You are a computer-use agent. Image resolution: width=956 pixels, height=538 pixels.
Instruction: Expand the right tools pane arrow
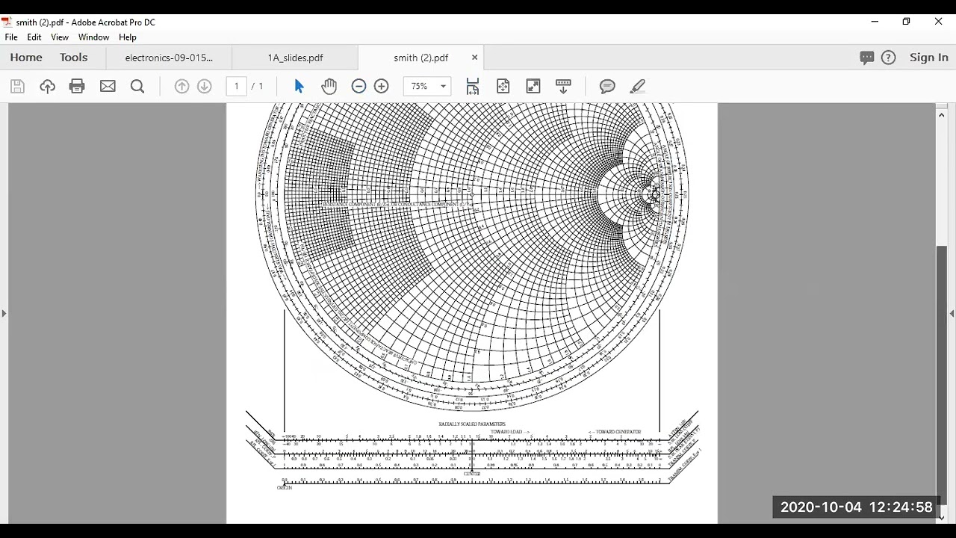(x=952, y=314)
